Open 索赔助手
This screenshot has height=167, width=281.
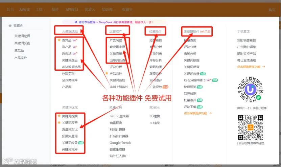(x=156, y=67)
